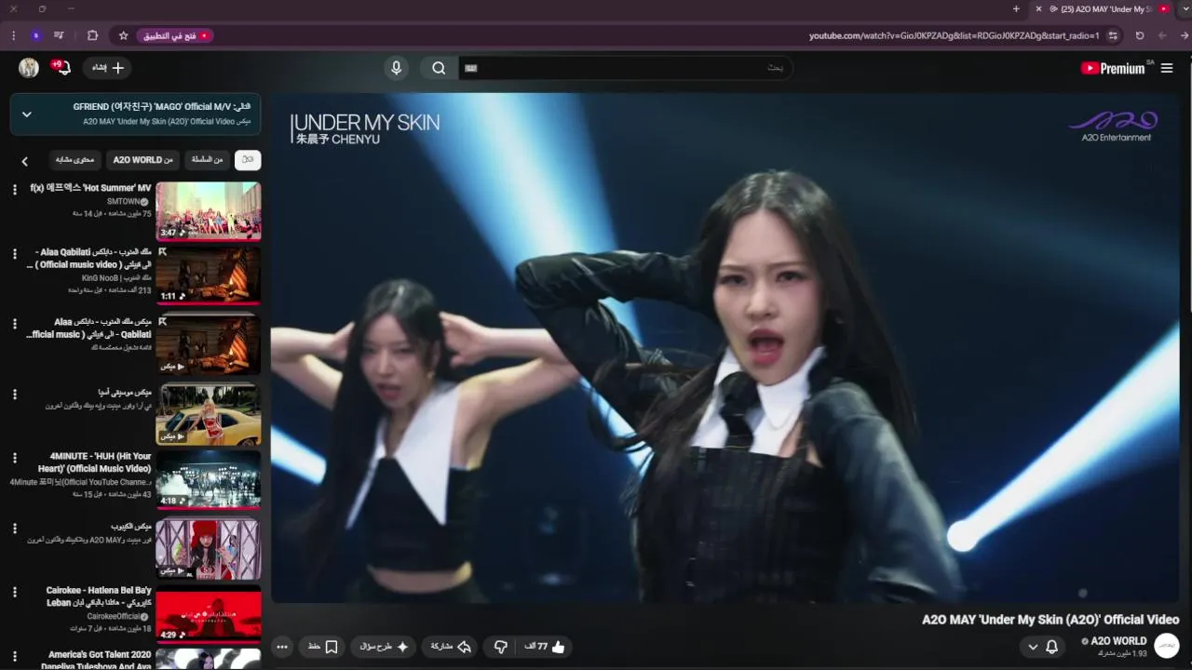This screenshot has width=1192, height=670.
Task: Open the media control icon in toolbar
Action: coord(59,35)
